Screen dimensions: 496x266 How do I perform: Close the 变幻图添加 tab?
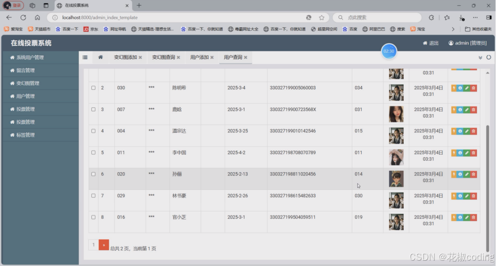pyautogui.click(x=140, y=58)
